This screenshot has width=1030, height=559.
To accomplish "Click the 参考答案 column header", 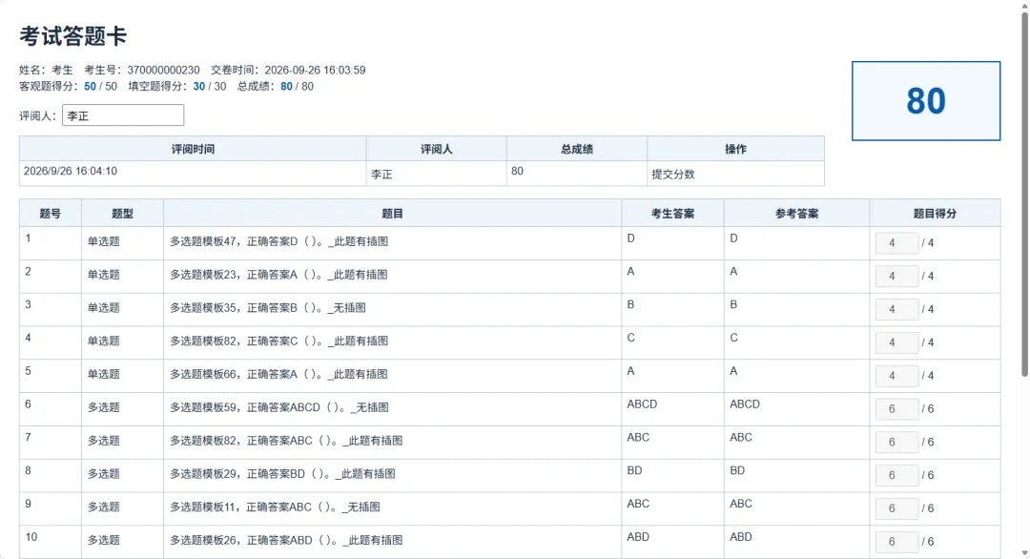I will (x=796, y=214).
